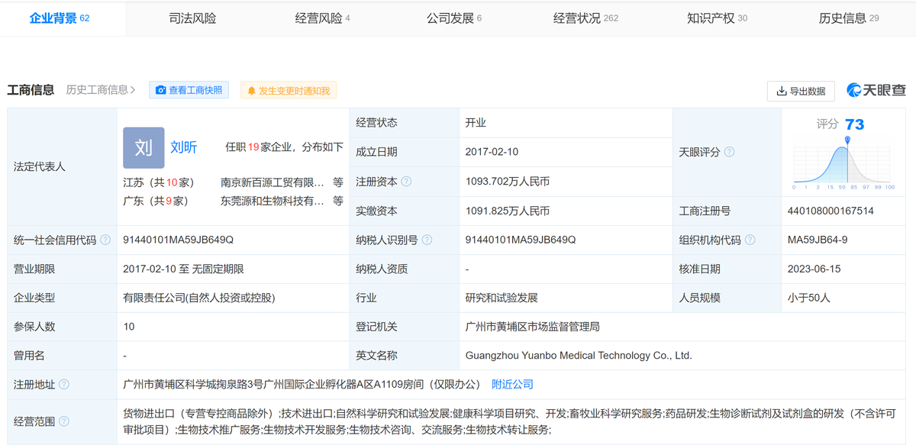Switch to the 司法风险 tab
916x448 pixels.
(x=192, y=18)
